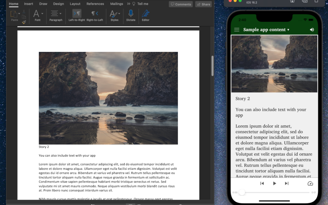The height and width of the screenshot is (205, 328).
Task: Open the Editor tool in ribbon
Action: click(145, 14)
